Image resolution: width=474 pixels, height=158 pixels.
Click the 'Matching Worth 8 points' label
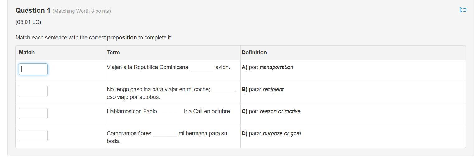coord(82,11)
